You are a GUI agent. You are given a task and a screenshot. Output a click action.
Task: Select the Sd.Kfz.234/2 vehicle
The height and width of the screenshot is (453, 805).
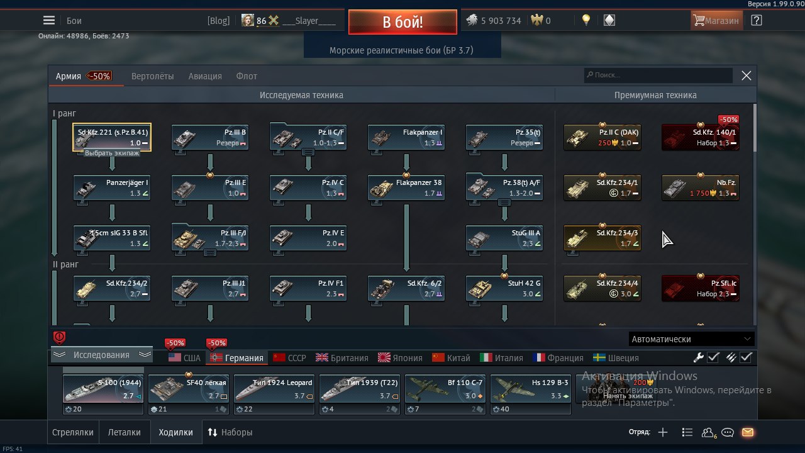pyautogui.click(x=112, y=288)
